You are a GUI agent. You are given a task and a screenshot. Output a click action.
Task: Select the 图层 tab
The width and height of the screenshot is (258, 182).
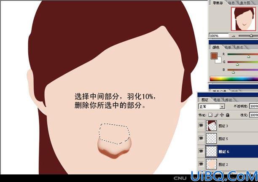[x=205, y=100]
